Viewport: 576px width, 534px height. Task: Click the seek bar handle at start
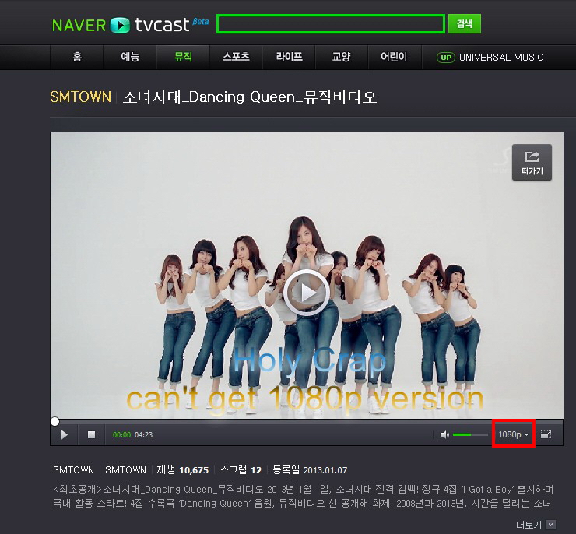pyautogui.click(x=54, y=422)
